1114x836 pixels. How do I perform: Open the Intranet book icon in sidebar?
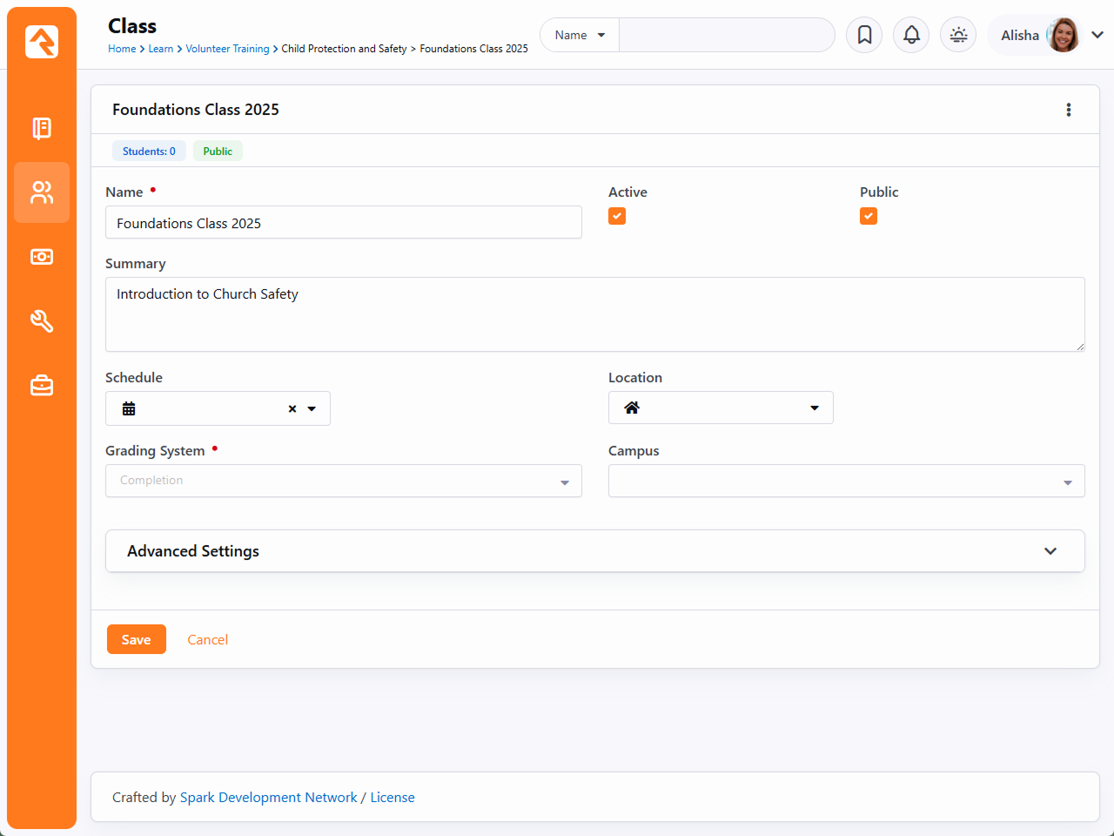click(42, 128)
